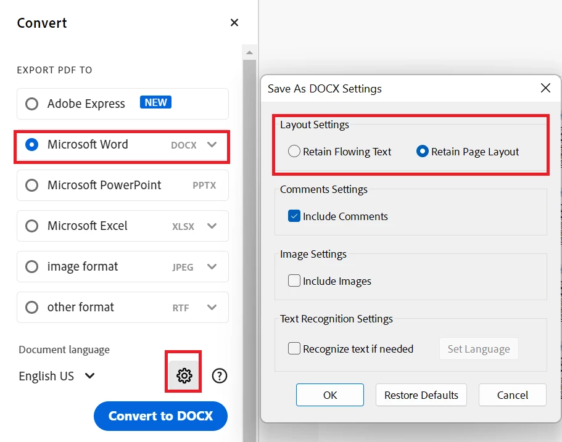Open the help question mark icon
The image size is (562, 442).
point(220,376)
